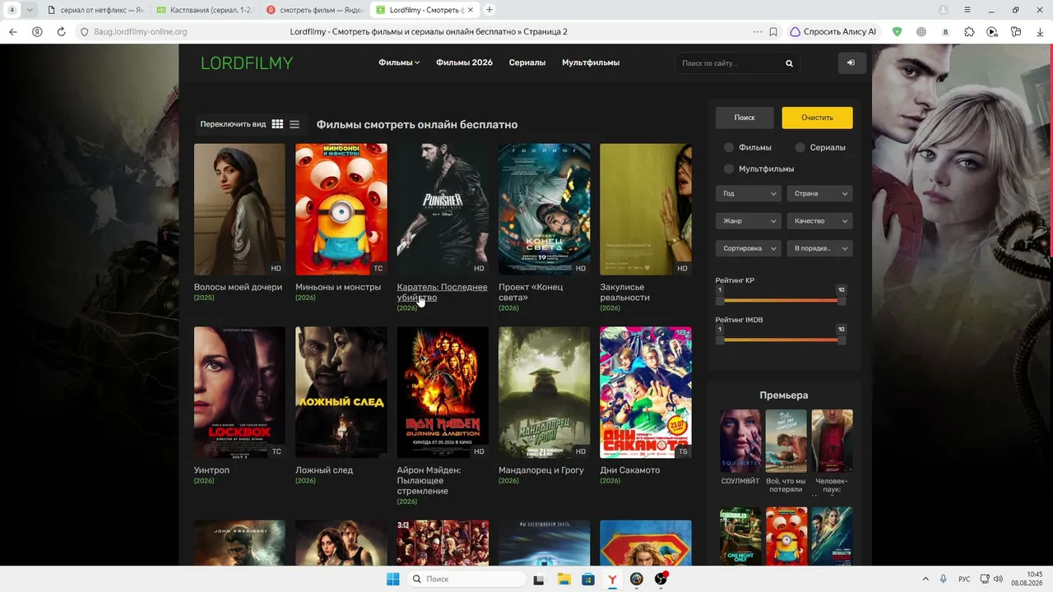Open Фильмы 2026 menu item
Viewport: 1053px width, 592px height.
tap(464, 62)
